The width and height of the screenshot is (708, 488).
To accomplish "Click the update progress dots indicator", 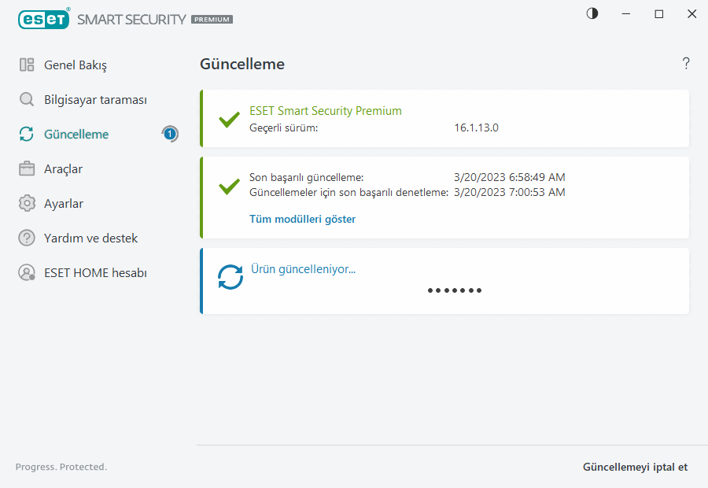I will pyautogui.click(x=455, y=290).
